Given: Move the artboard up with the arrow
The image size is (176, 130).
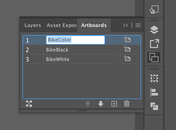Looking at the screenshot, I should tap(88, 104).
